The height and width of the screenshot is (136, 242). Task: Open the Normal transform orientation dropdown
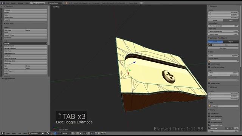[67, 133]
